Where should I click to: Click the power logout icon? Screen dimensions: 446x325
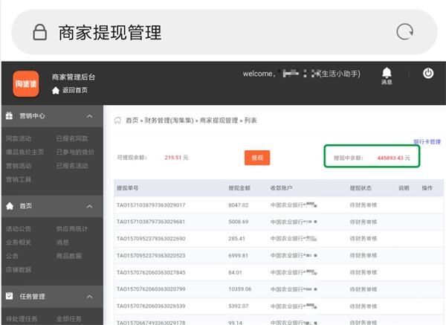[x=428, y=74]
